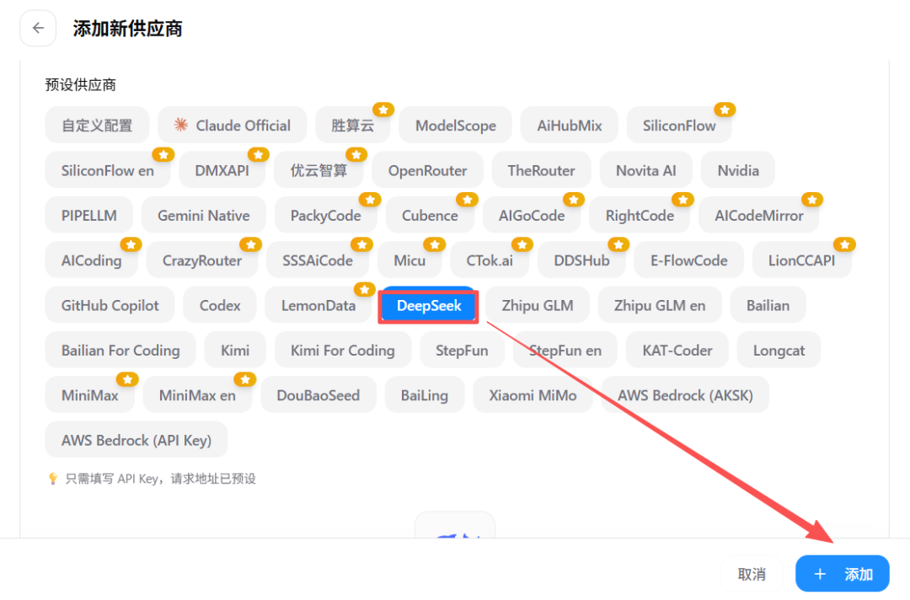910x600 pixels.
Task: Select MiniMax en provider
Action: (197, 395)
